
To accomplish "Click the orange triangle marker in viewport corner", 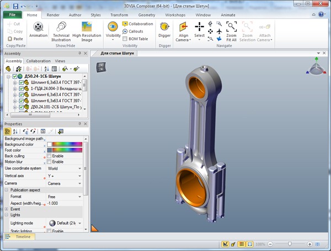I will [94, 228].
